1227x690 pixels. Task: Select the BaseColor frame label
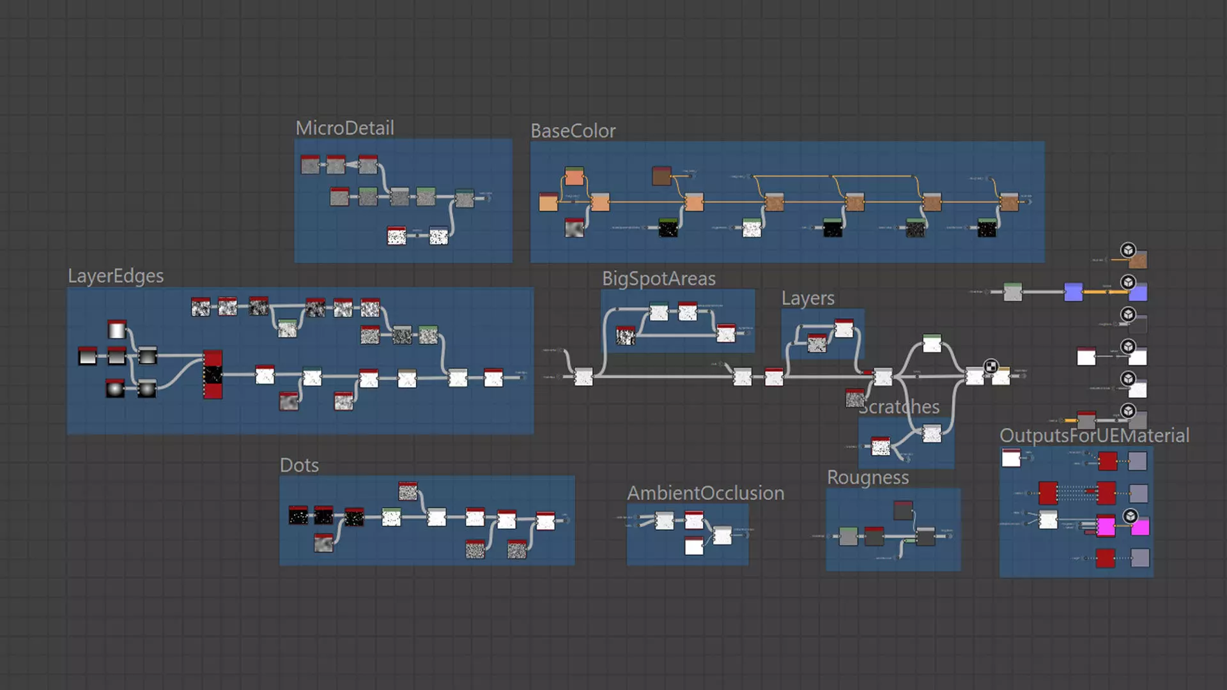(573, 131)
